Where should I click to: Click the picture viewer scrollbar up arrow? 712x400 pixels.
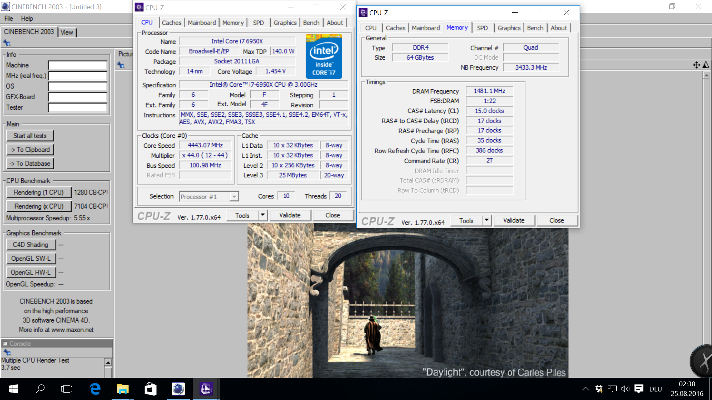pos(706,75)
